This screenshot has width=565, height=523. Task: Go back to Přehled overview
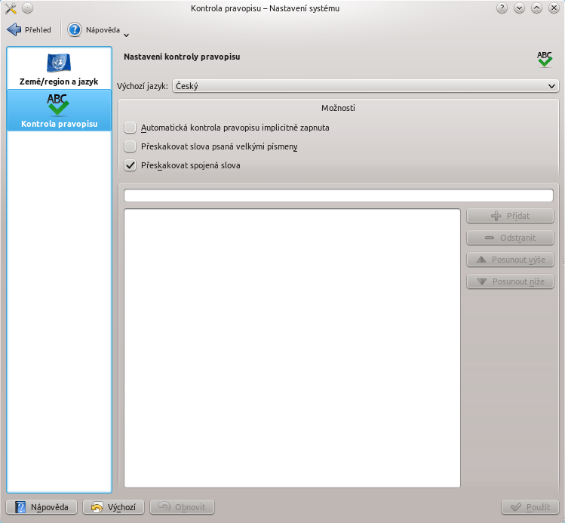[29, 30]
